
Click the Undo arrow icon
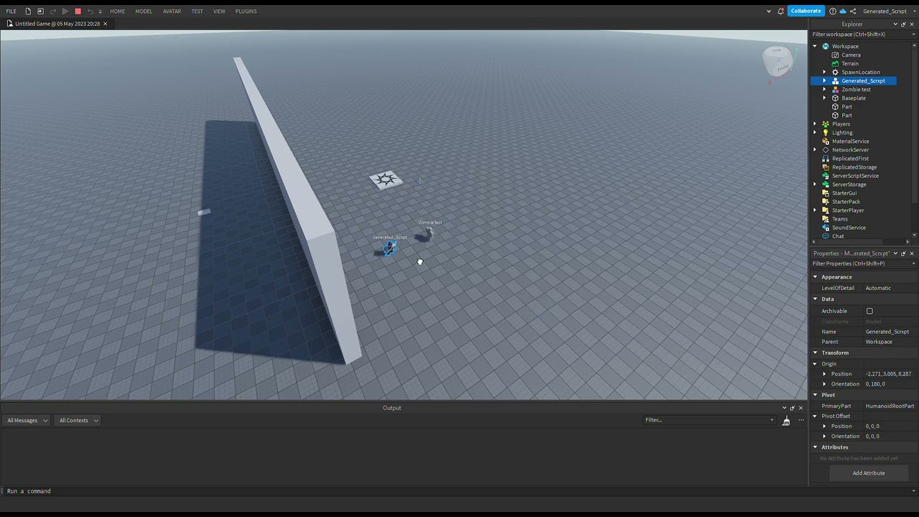[x=90, y=11]
